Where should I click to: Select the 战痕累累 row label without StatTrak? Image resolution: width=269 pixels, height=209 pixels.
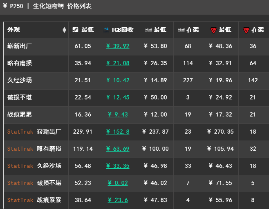click(x=20, y=114)
